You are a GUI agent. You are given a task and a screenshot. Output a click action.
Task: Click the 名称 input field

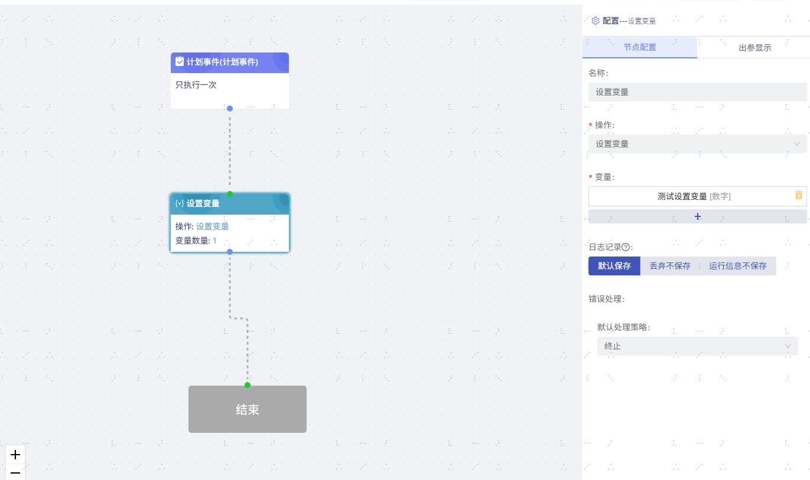coord(698,92)
